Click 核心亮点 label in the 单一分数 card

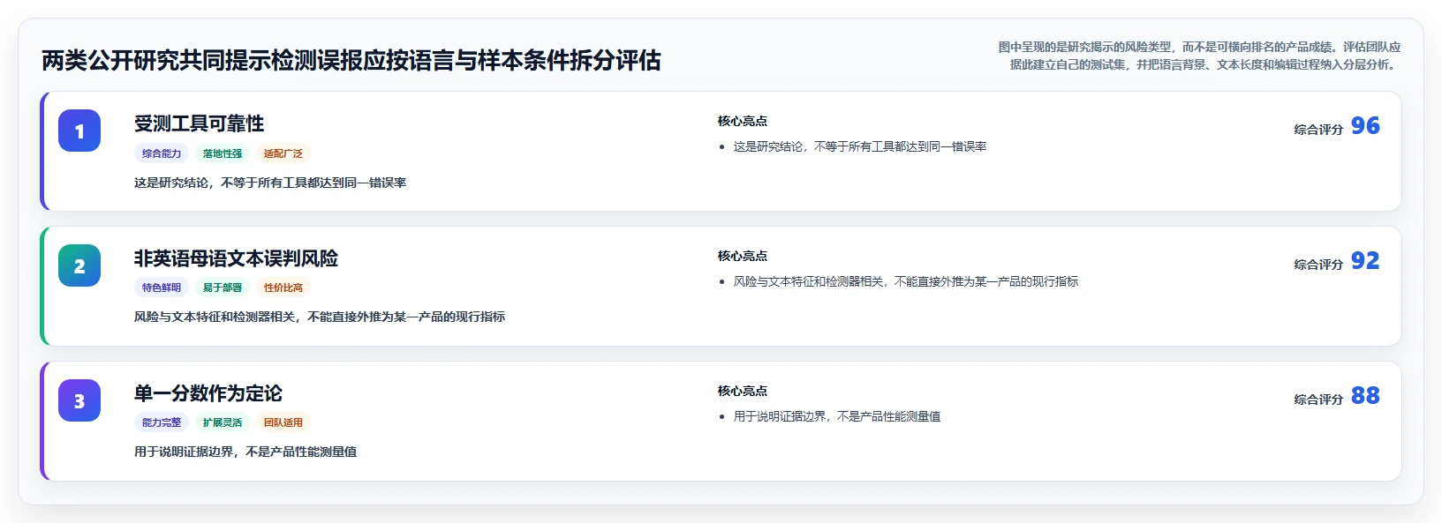click(x=743, y=391)
